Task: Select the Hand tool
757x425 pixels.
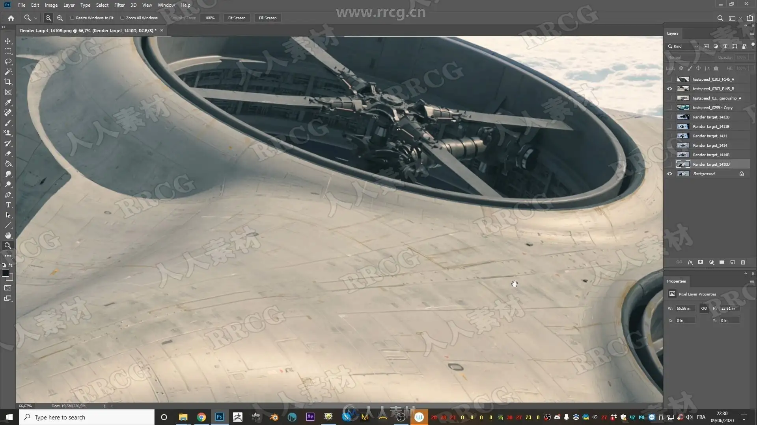Action: coord(8,235)
